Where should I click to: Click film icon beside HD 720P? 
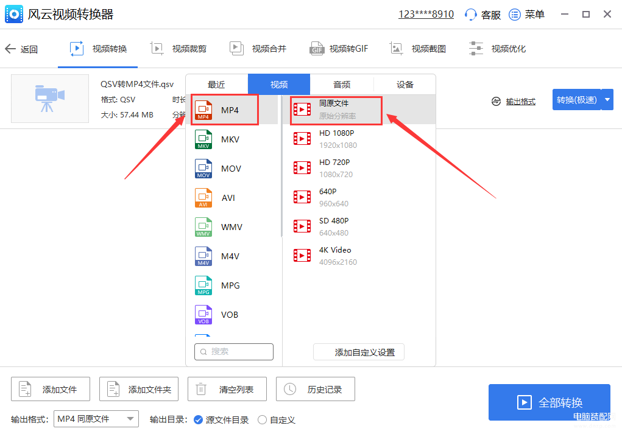point(302,168)
